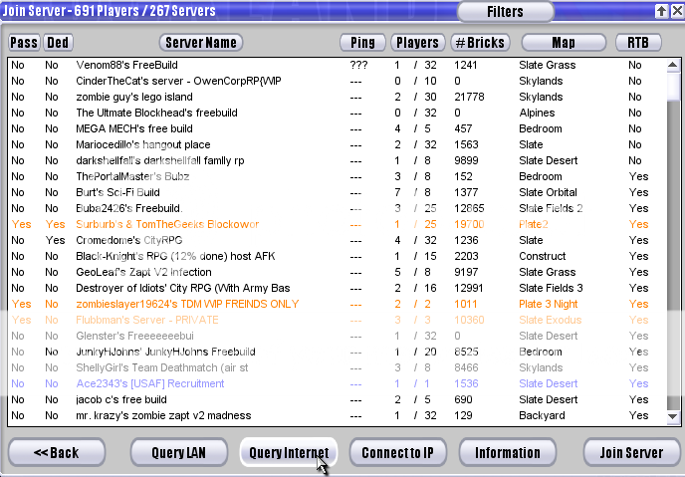Sort servers by Map header

[x=563, y=43]
